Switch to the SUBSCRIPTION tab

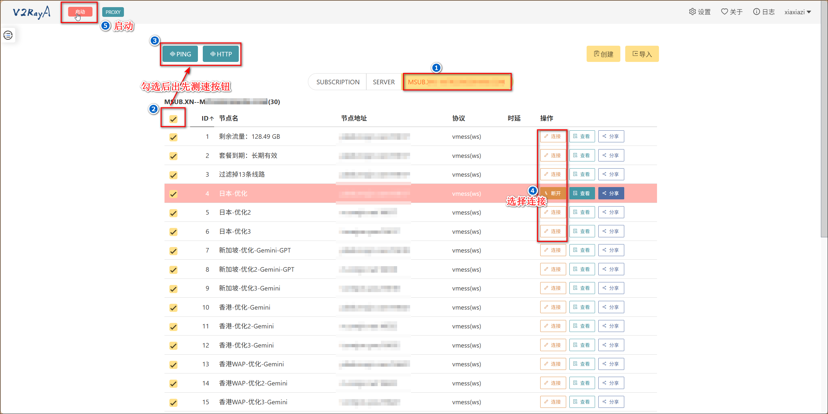pos(338,82)
